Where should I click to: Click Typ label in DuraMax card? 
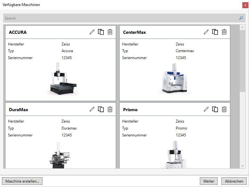(x=11, y=128)
